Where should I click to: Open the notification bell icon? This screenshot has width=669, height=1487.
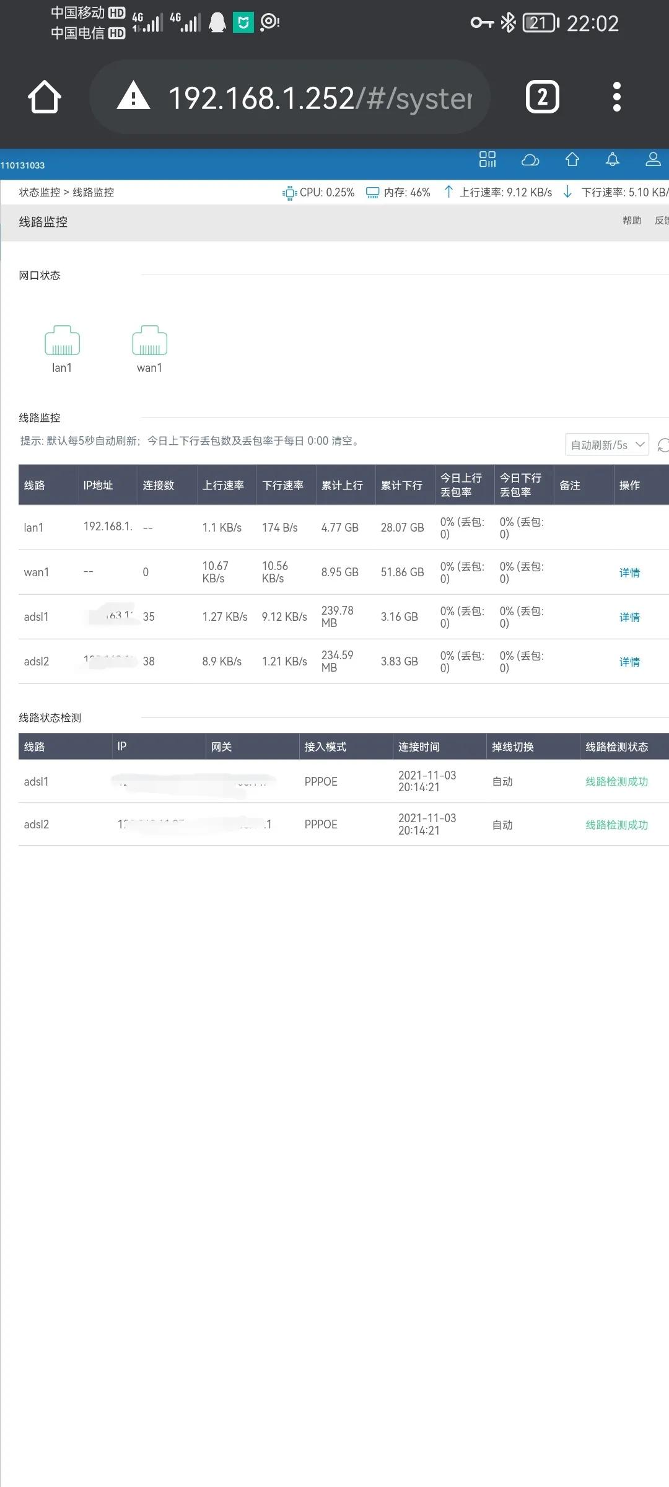612,160
